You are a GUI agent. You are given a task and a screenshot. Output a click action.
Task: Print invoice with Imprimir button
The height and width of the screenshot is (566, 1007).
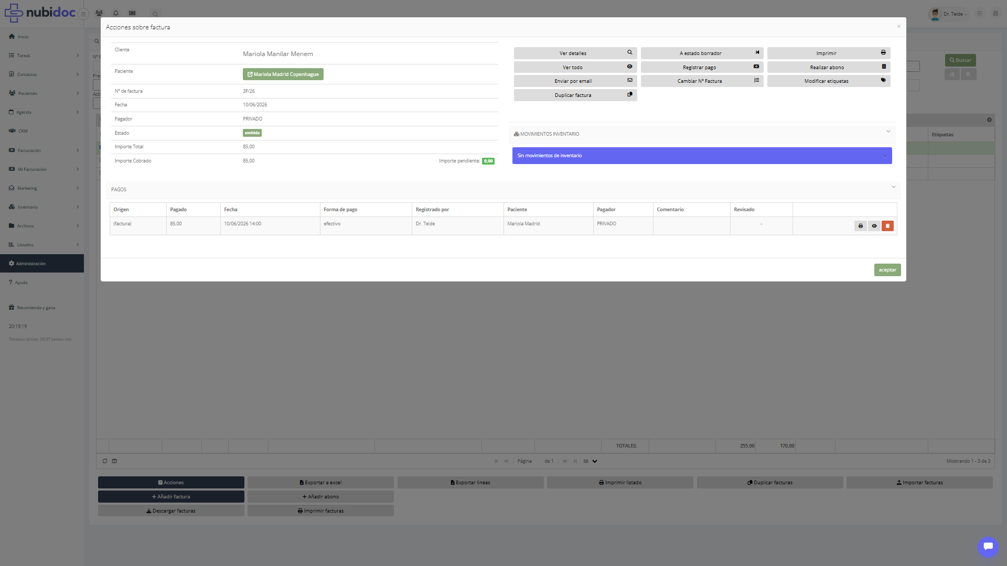click(x=829, y=53)
